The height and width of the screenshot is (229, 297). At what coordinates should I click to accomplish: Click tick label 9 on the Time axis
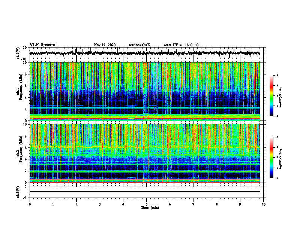240,204
